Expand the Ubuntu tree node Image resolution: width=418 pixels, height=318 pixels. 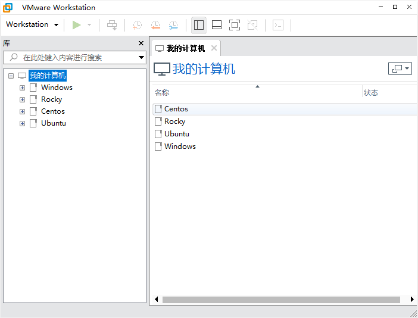tap(23, 124)
